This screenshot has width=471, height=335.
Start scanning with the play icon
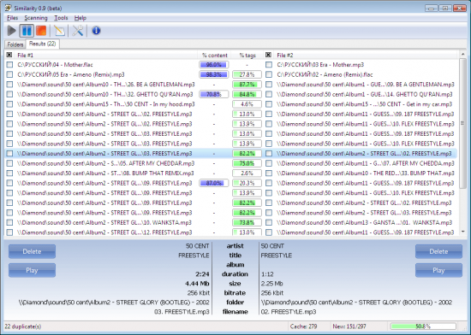pyautogui.click(x=11, y=31)
